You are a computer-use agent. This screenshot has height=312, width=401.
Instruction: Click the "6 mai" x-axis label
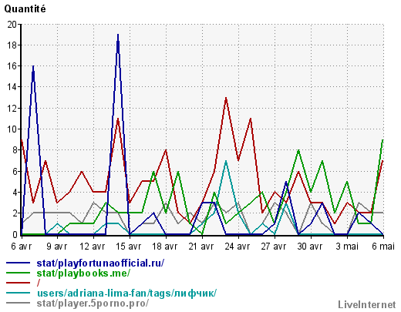[383, 247]
